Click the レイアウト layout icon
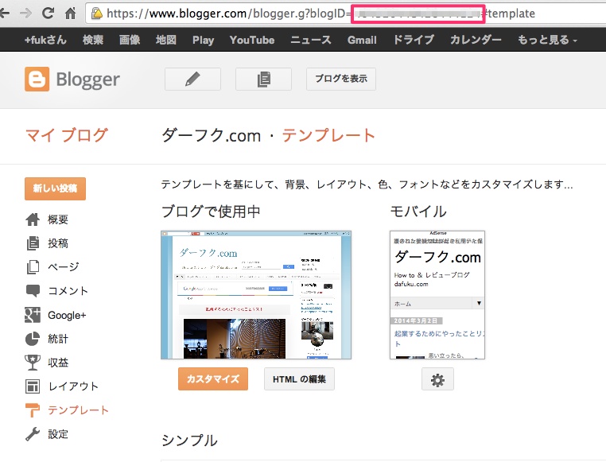Viewport: 606px width, 462px height. (33, 386)
